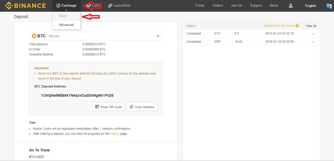
Task: Change language from English
Action: pos(311,5)
